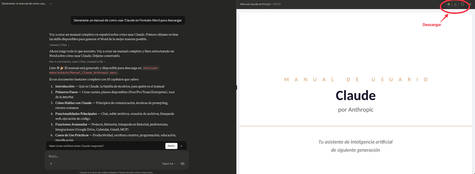Focus the Reply message input field
475x174 pixels.
(116, 156)
